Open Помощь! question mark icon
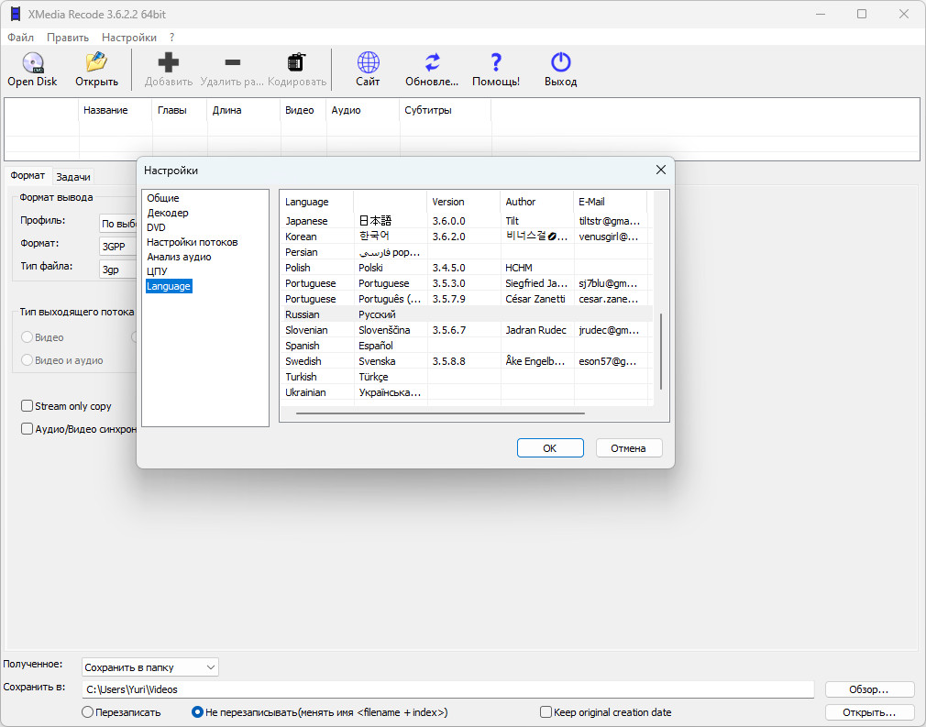The width and height of the screenshot is (926, 727). 496,63
